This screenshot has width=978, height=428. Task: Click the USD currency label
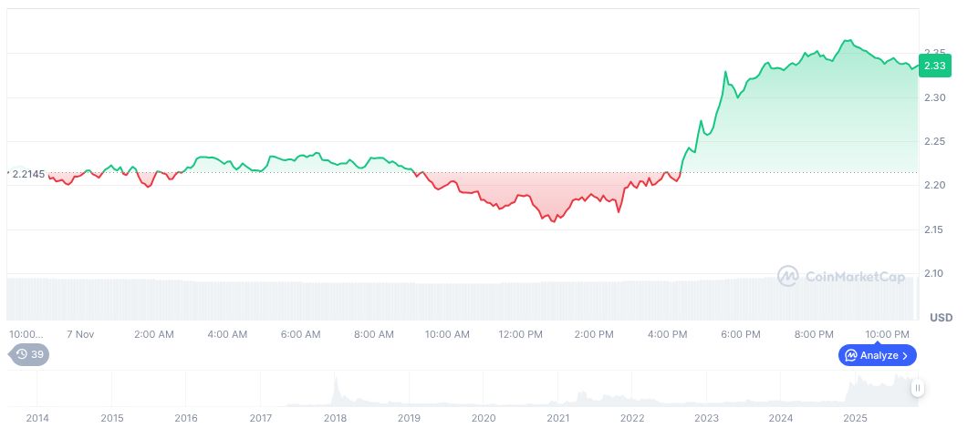click(x=941, y=317)
